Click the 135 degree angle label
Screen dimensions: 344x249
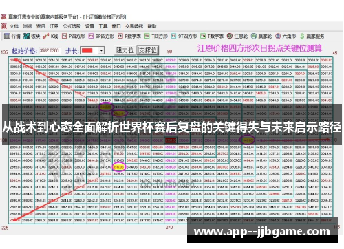[4, 52]
